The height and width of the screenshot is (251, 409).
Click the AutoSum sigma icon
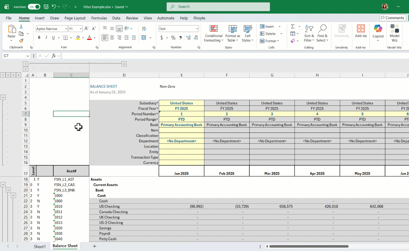(293, 27)
